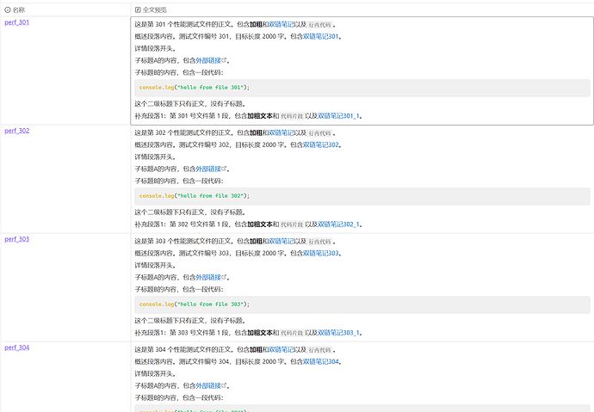Click the 全文预览 column header

coord(362,9)
